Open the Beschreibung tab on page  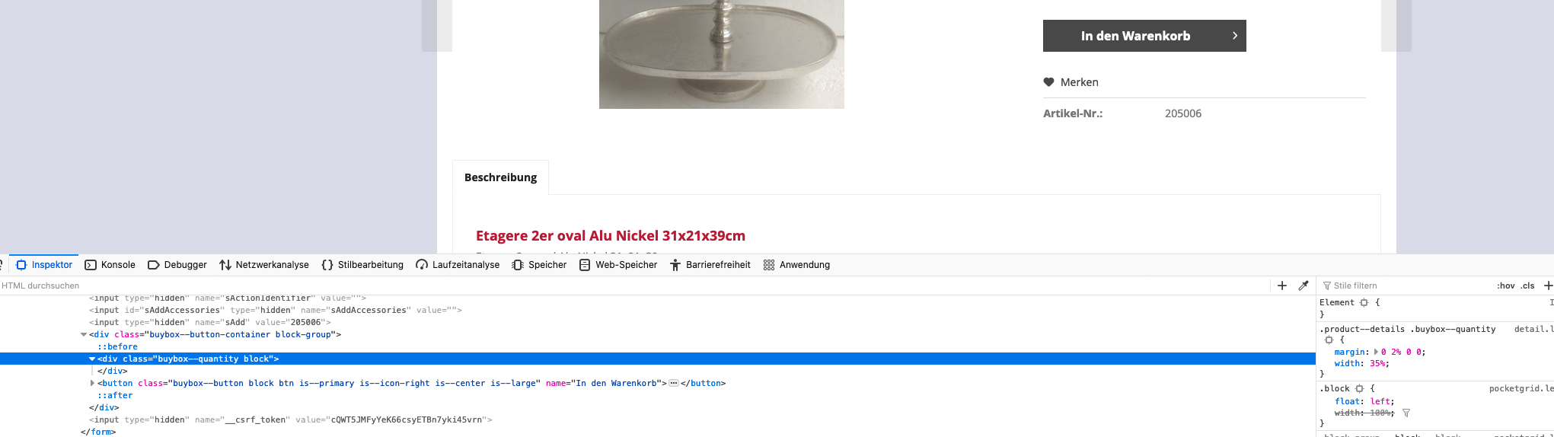point(500,177)
